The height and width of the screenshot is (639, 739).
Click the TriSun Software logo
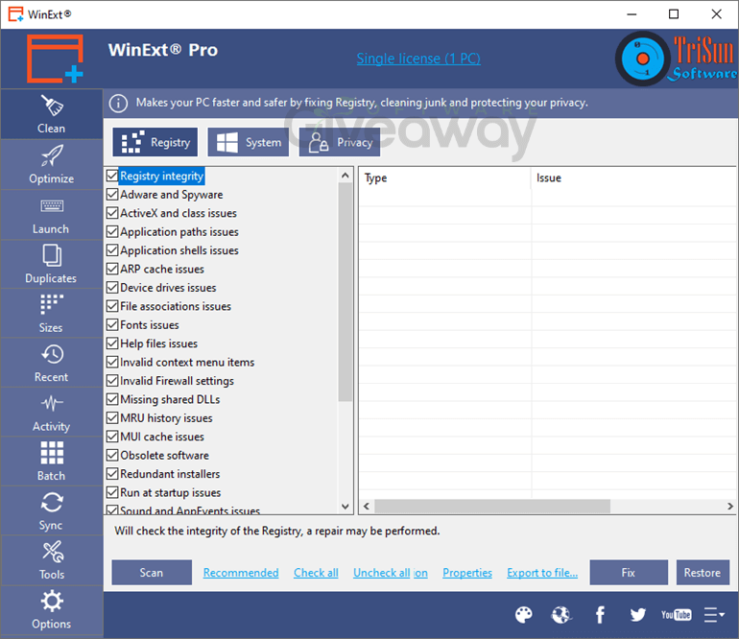(x=676, y=59)
